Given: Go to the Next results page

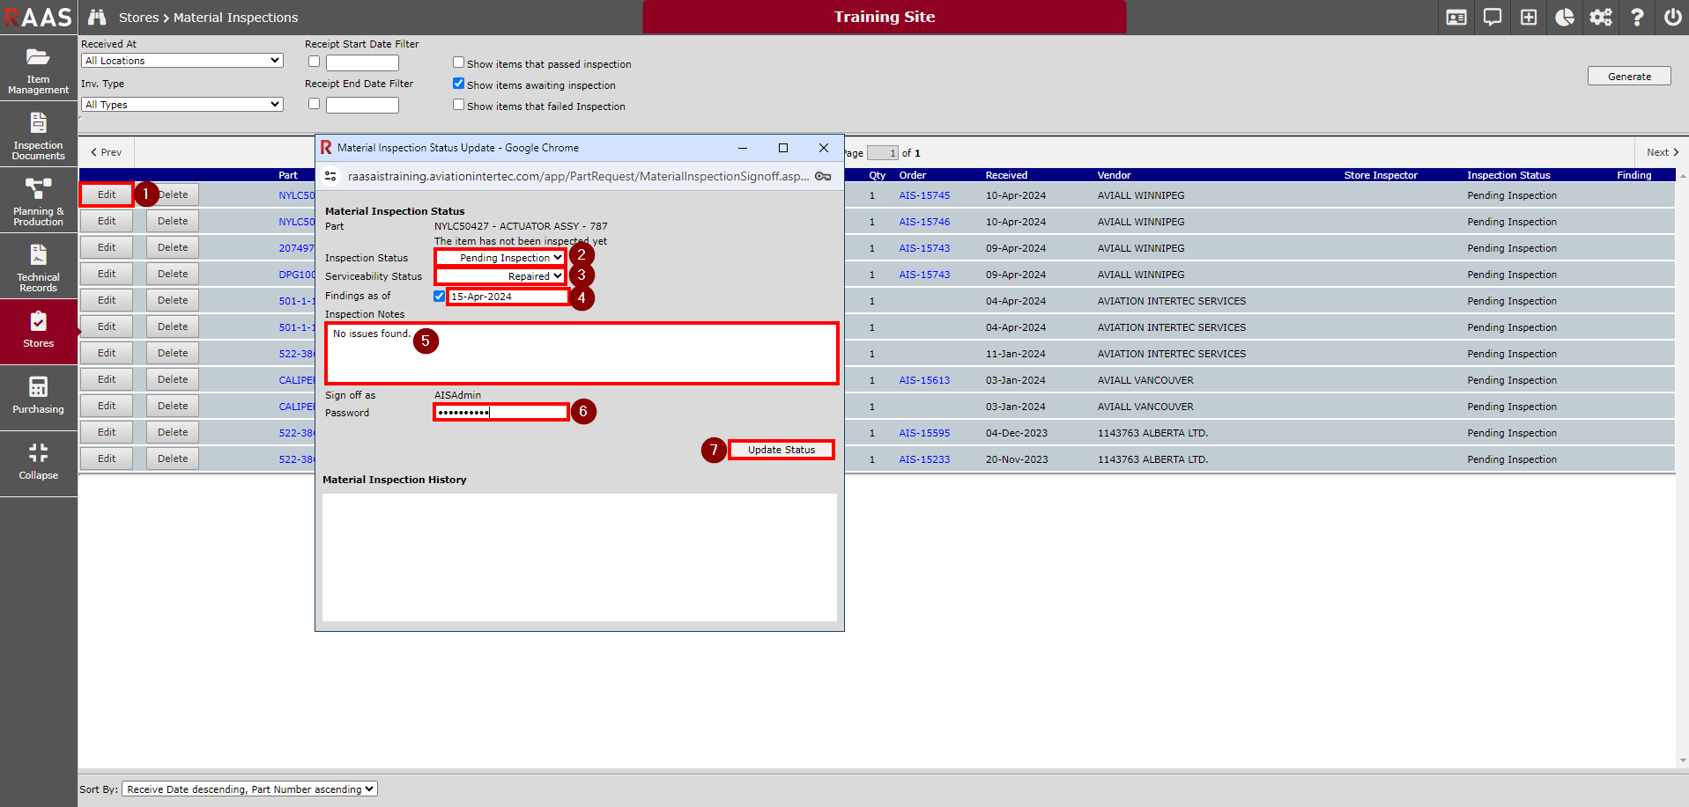Looking at the screenshot, I should (x=1662, y=152).
